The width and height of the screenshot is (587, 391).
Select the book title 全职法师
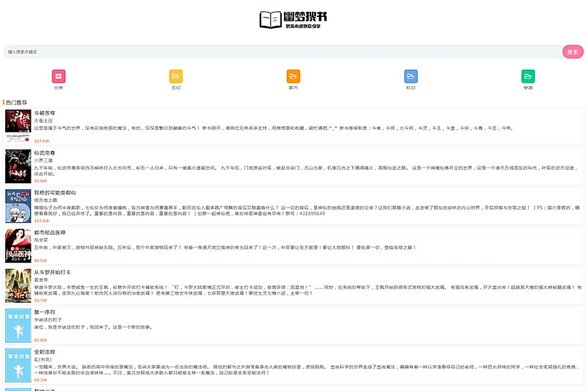[44, 352]
